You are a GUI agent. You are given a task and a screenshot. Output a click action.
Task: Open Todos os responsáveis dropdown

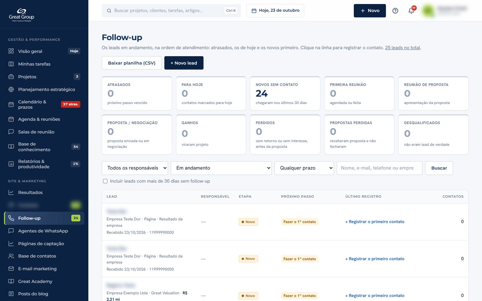click(135, 168)
